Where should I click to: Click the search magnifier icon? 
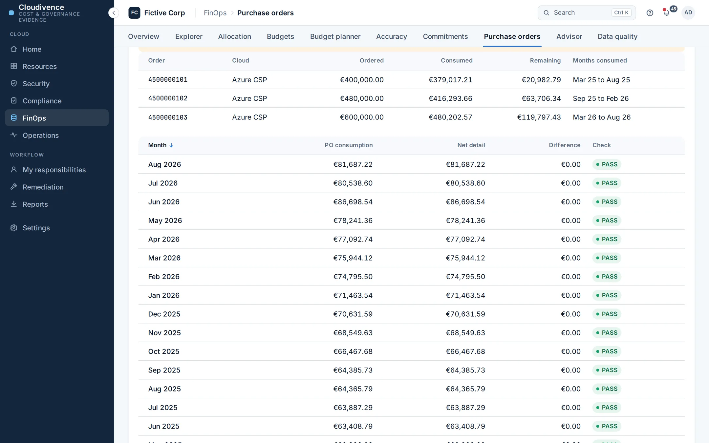click(546, 13)
